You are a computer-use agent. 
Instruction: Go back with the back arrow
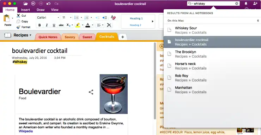(33, 4)
